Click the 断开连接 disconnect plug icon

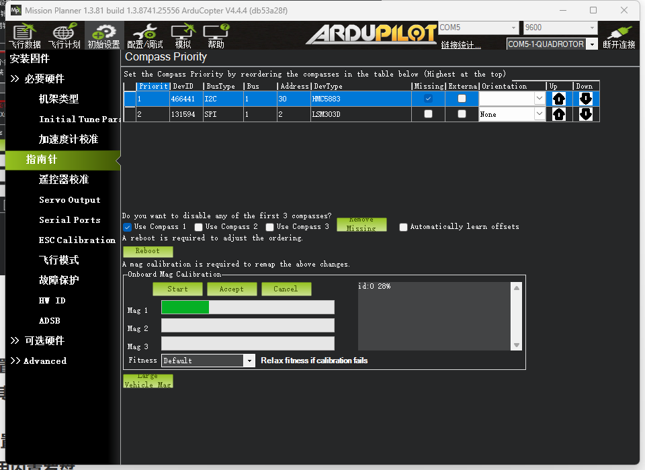pyautogui.click(x=619, y=37)
